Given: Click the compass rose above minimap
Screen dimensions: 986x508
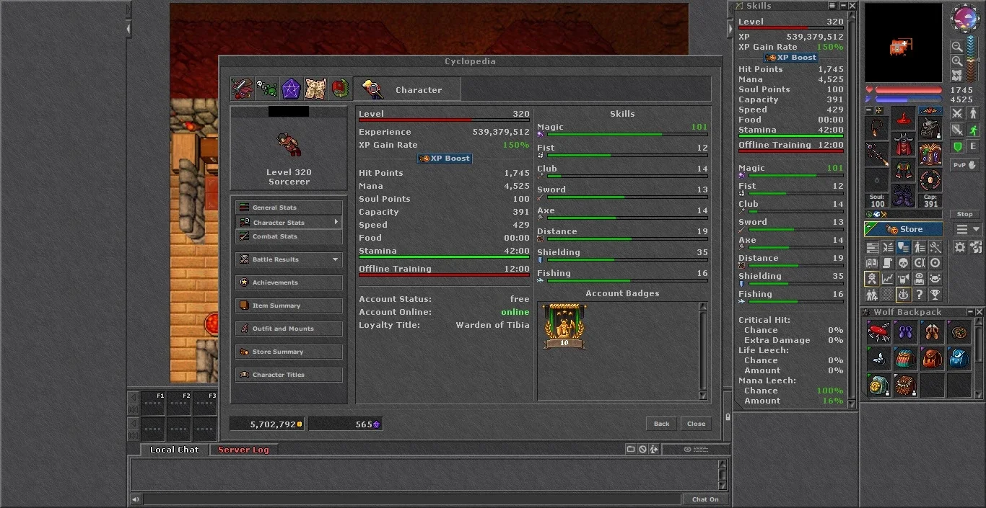Looking at the screenshot, I should [966, 18].
